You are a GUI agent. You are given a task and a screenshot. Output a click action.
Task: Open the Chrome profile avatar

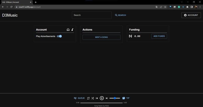pos(196,7)
